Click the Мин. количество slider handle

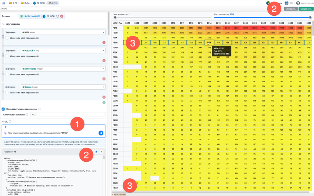pyautogui.click(x=115, y=17)
